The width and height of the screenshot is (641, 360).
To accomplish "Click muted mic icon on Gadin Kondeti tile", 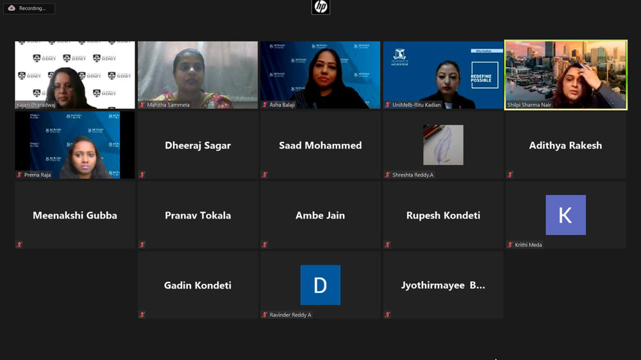I will (142, 315).
